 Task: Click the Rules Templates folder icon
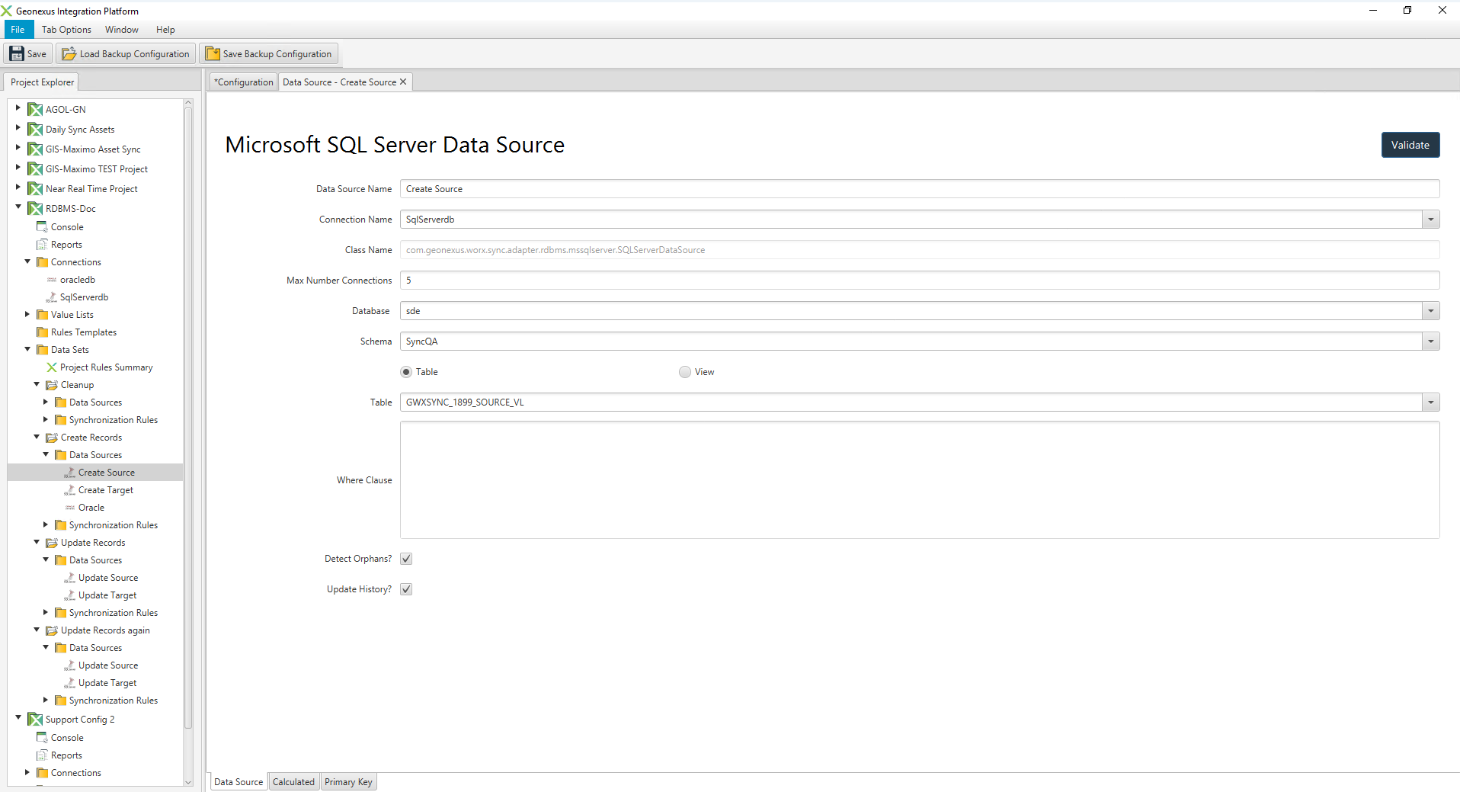43,332
